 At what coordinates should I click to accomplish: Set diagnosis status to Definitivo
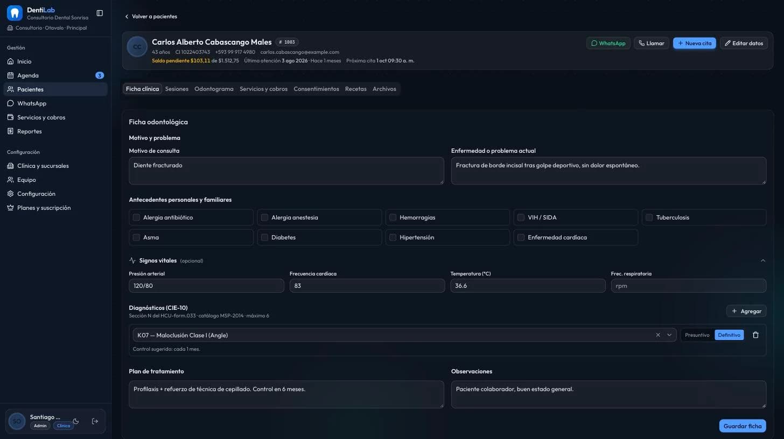click(729, 335)
